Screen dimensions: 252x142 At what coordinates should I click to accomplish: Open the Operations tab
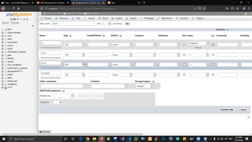pyautogui.click(x=165, y=18)
